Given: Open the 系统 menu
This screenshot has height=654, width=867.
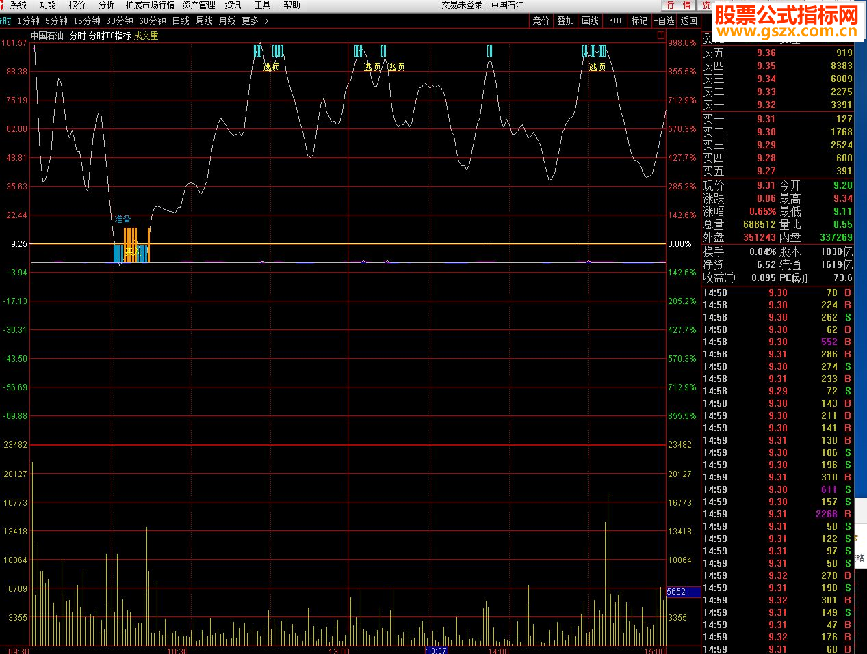Looking at the screenshot, I should tap(18, 5).
